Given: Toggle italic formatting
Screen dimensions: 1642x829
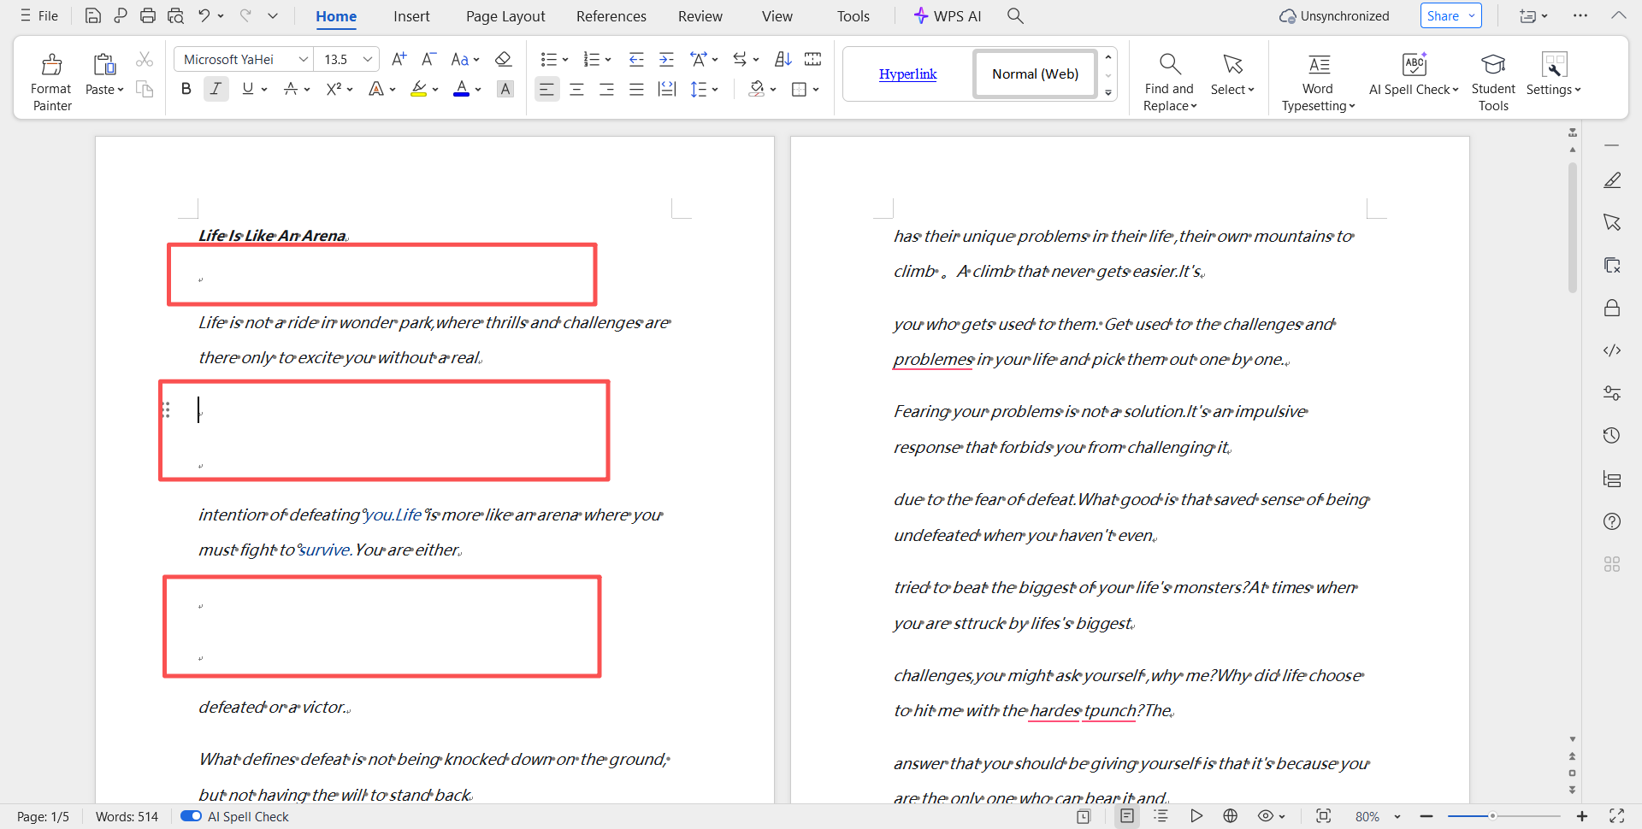Looking at the screenshot, I should [216, 89].
